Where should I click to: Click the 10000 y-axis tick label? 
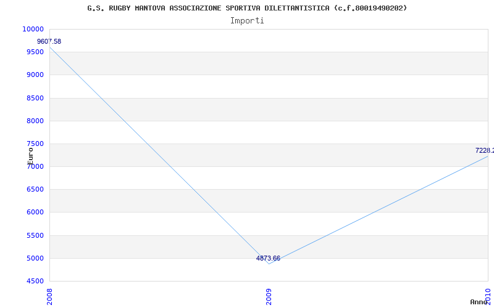[x=33, y=29]
